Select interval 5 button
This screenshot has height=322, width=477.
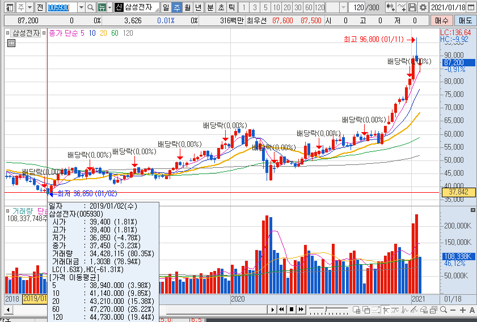[x=265, y=7]
